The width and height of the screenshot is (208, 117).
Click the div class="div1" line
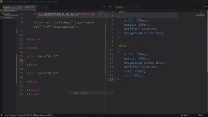(x=43, y=56)
